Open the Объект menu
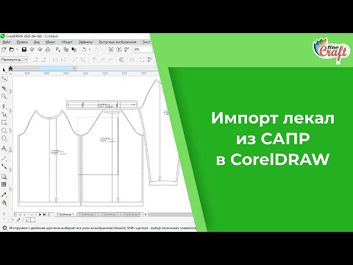The image size is (353, 265). coord(67,42)
